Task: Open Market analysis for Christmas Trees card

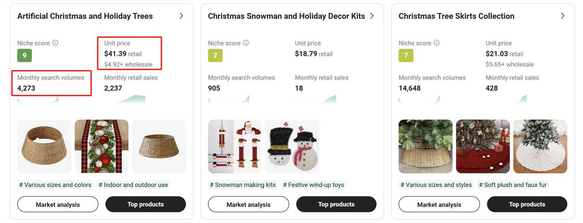Action: (x=58, y=205)
